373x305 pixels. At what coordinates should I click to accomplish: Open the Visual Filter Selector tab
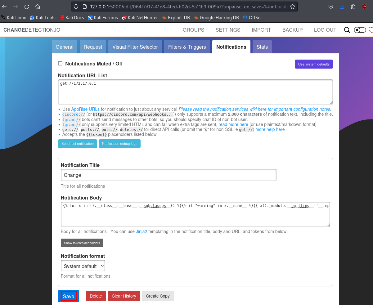135,47
